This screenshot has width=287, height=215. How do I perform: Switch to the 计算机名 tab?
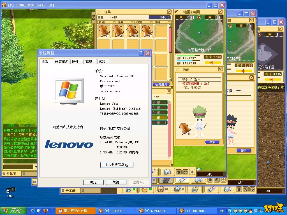click(62, 62)
